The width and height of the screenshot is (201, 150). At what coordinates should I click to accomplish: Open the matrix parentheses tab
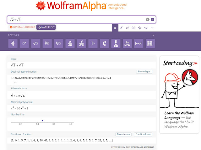[x=133, y=28]
